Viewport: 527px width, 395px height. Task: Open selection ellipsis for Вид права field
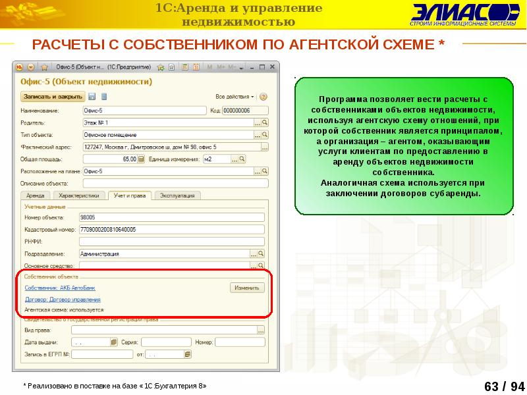tap(261, 330)
